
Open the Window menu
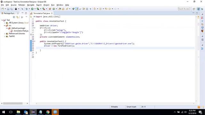(60, 5)
